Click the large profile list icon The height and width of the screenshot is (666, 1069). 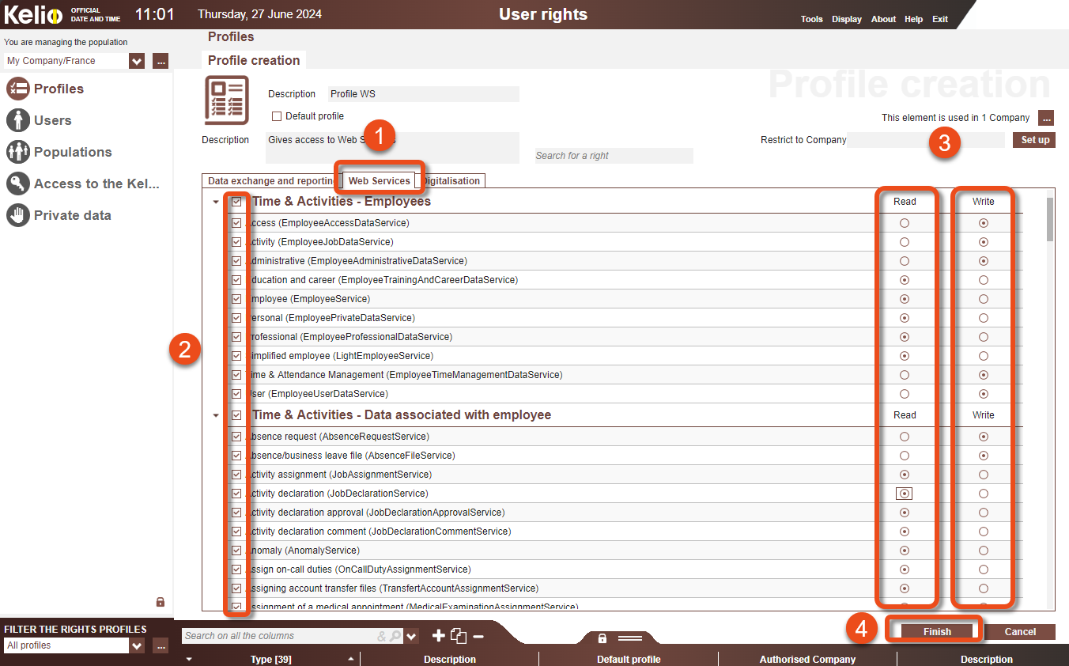point(227,100)
